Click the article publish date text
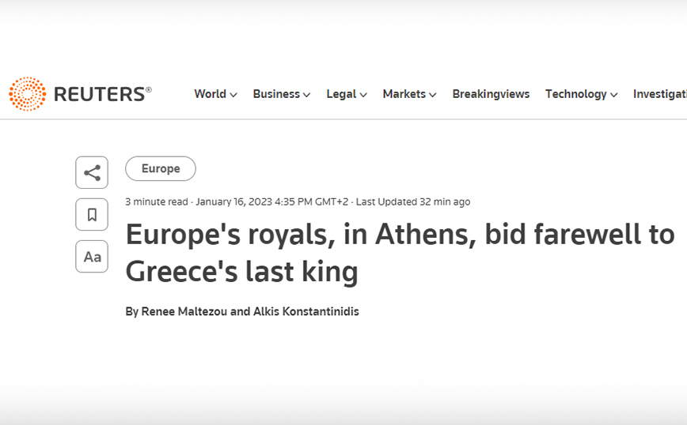687x425 pixels. click(x=271, y=202)
